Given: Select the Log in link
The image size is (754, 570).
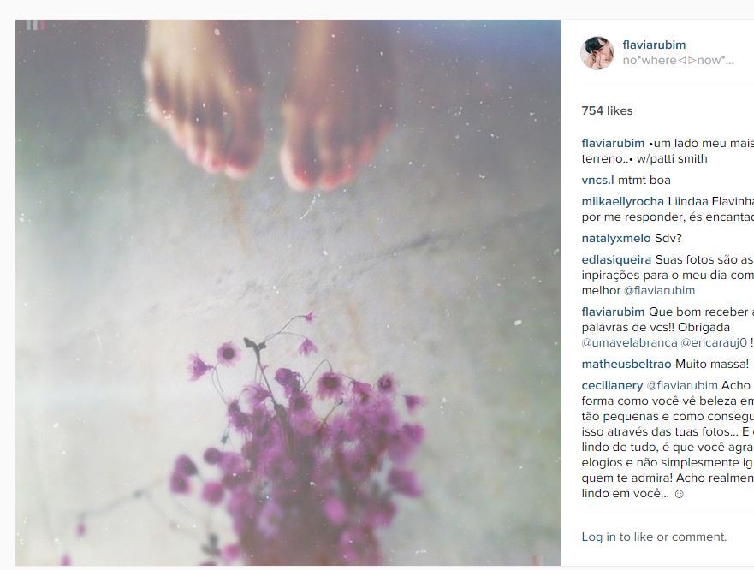Looking at the screenshot, I should (x=599, y=537).
